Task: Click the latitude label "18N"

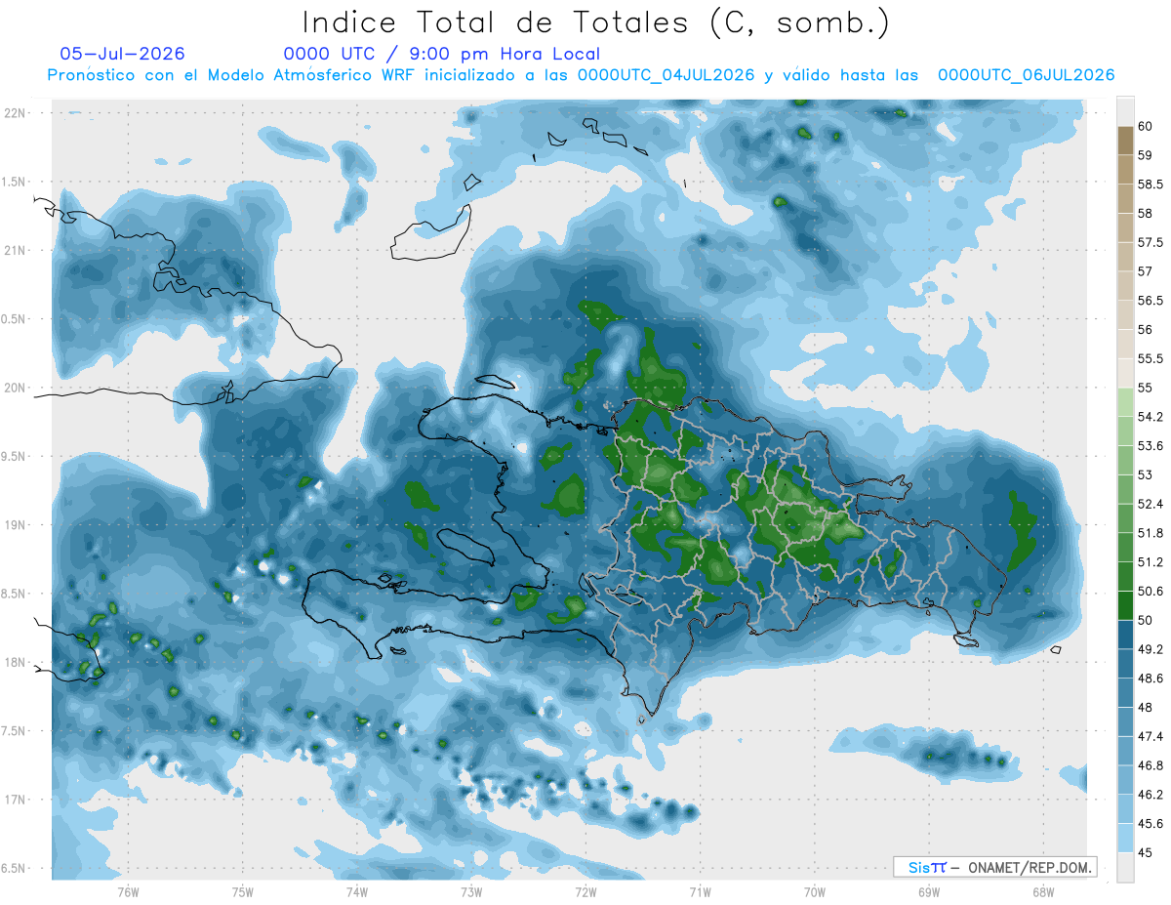Action: 15,663
